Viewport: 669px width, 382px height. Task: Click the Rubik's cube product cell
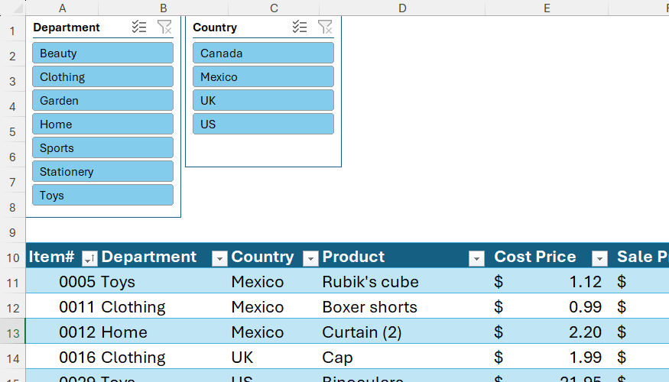coord(402,281)
